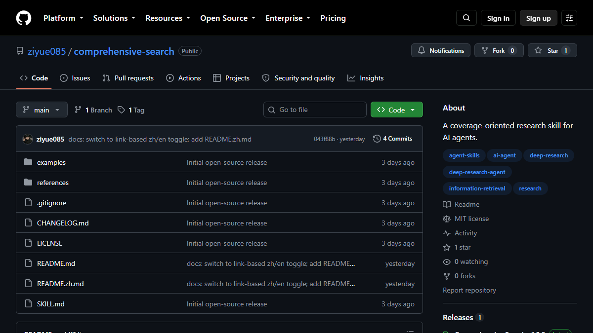
Task: Open the CHANGELOG.md file
Action: 63,223
